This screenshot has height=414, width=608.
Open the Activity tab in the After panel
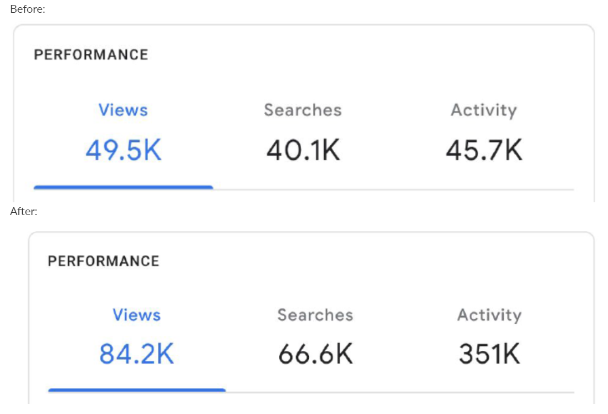point(490,315)
